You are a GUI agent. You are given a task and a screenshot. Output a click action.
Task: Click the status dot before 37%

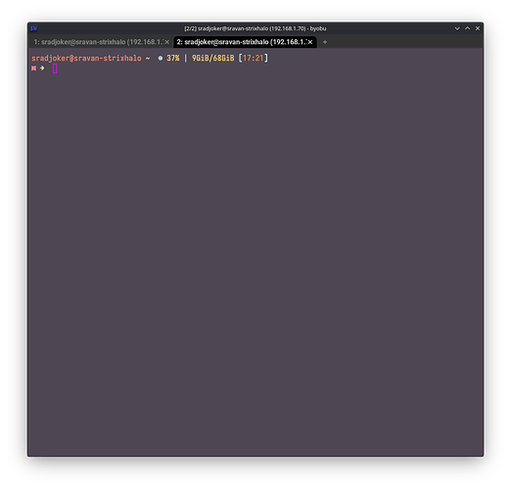161,59
